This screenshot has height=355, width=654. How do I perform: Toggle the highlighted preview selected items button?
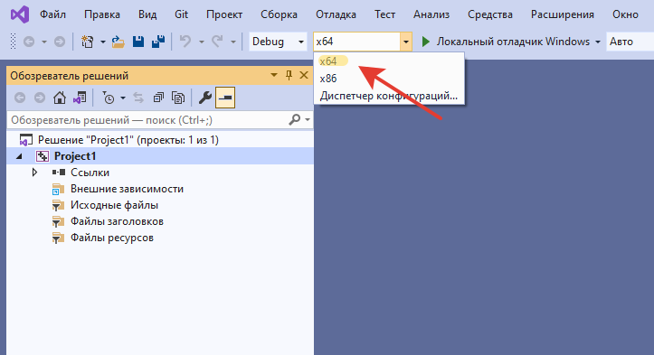[225, 98]
